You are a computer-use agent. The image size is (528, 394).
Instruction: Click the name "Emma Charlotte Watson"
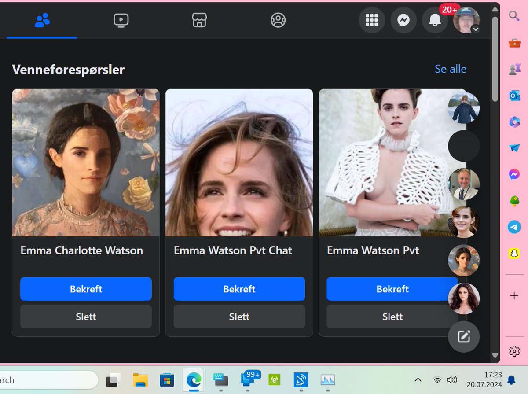pos(82,250)
